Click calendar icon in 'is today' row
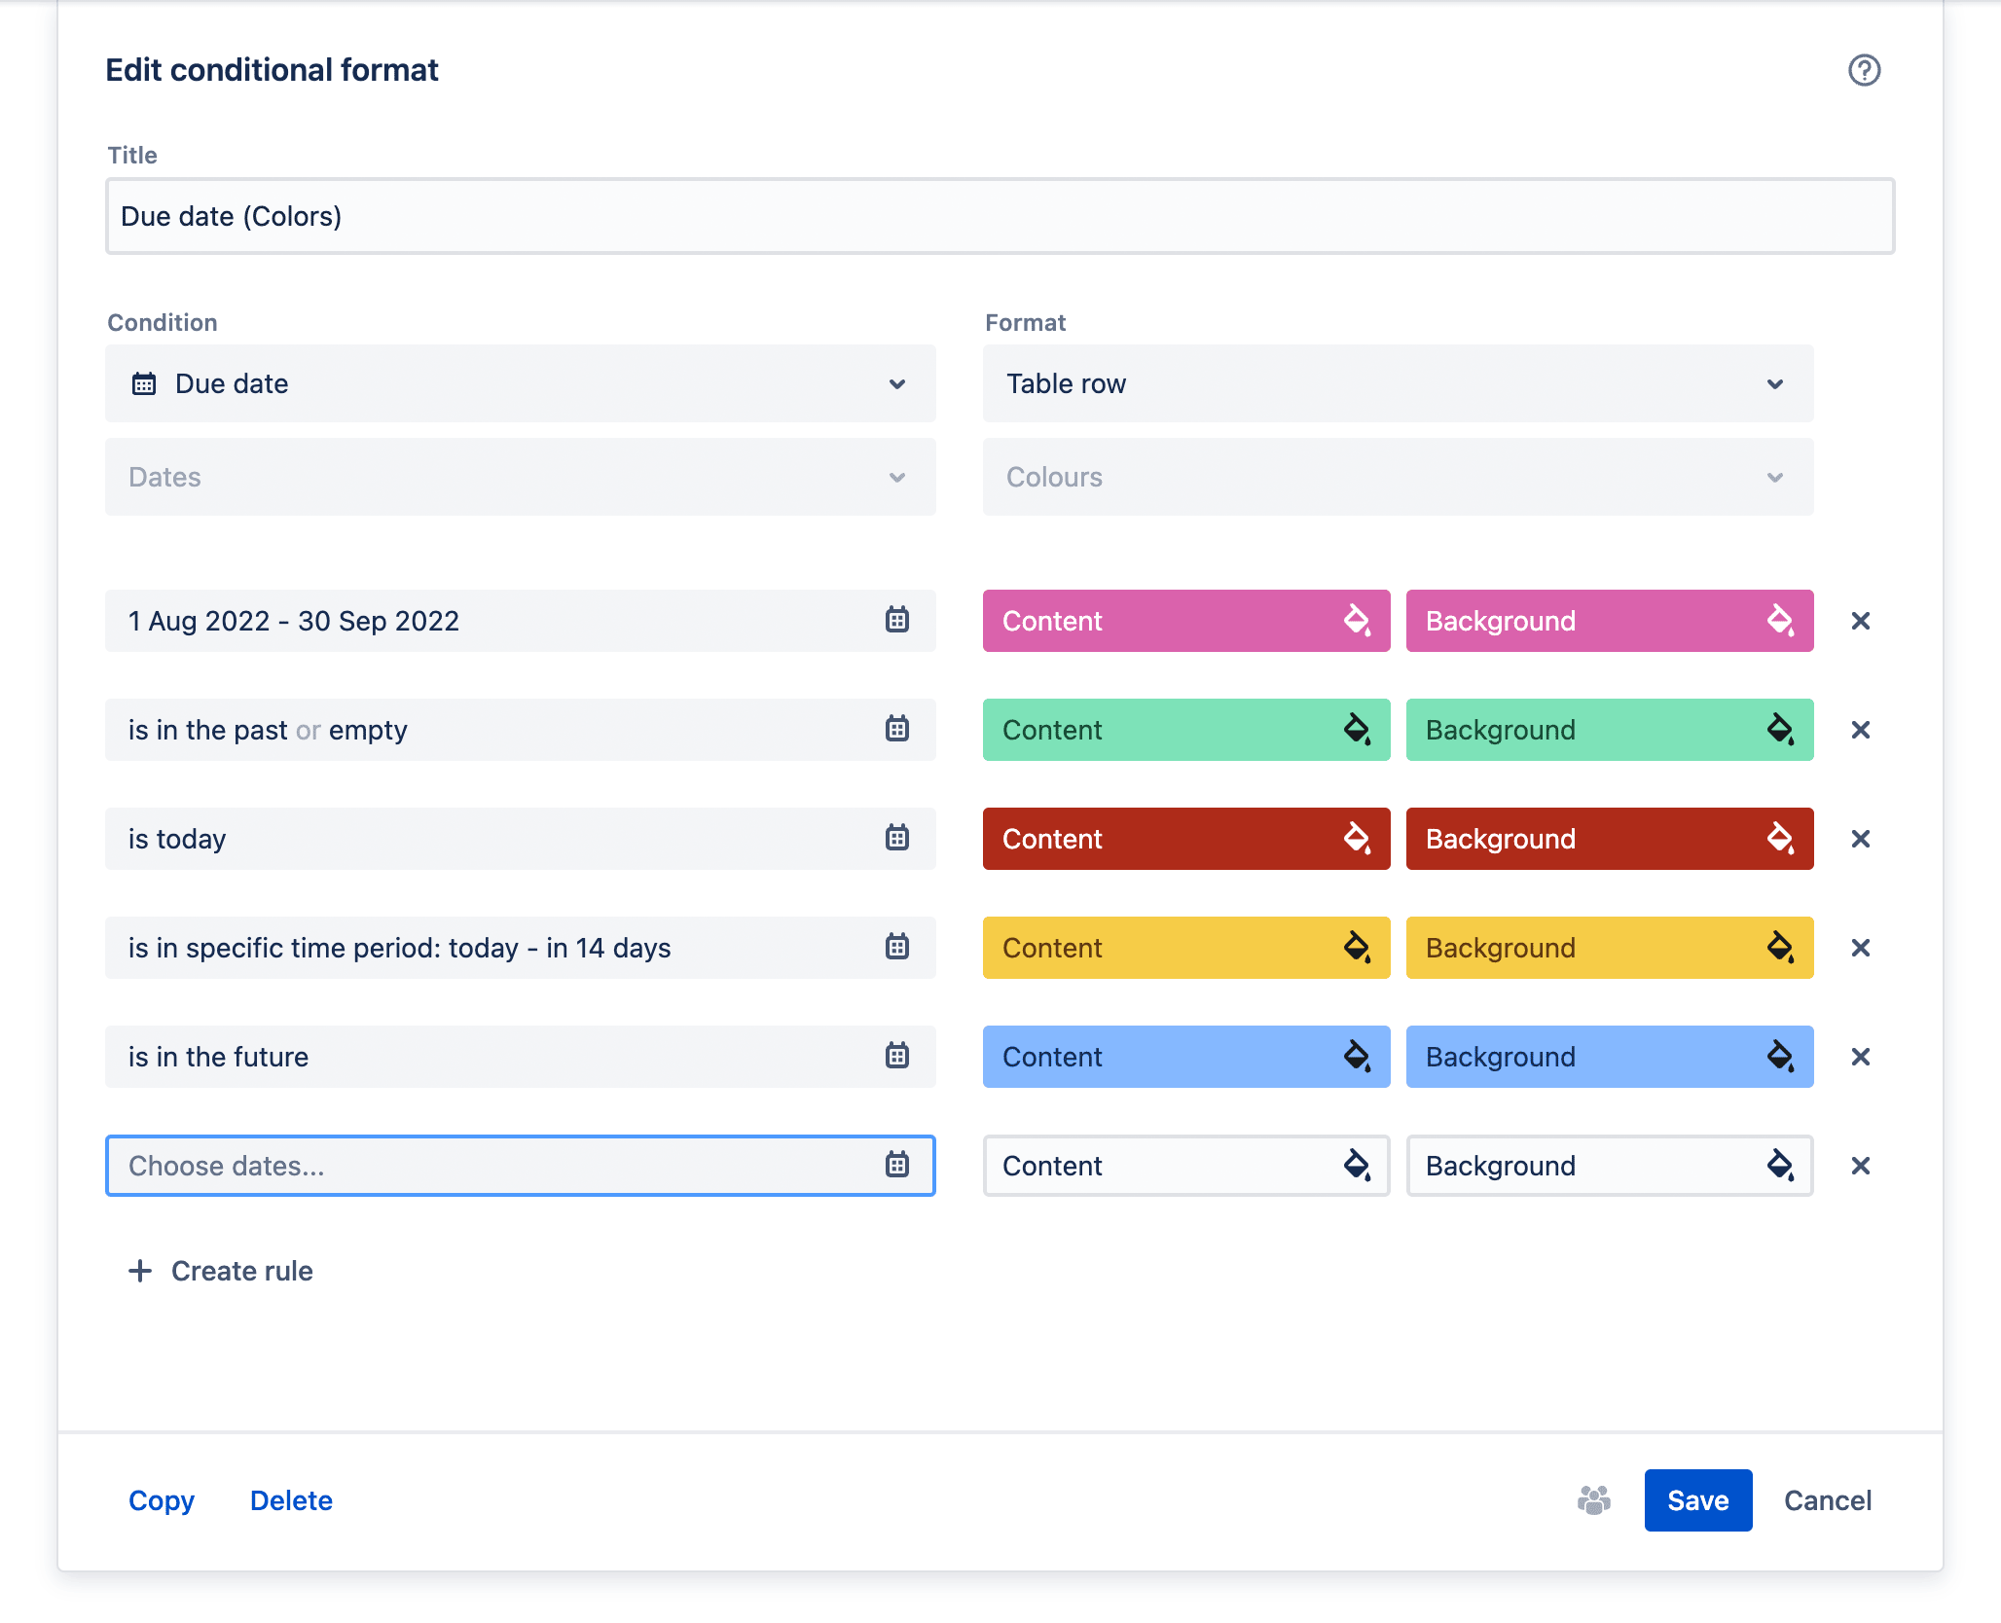 896,838
